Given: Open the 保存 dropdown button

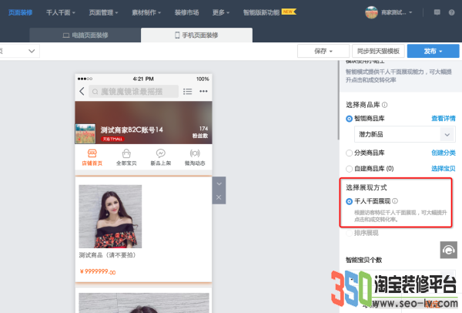Looking at the screenshot, I should [323, 51].
